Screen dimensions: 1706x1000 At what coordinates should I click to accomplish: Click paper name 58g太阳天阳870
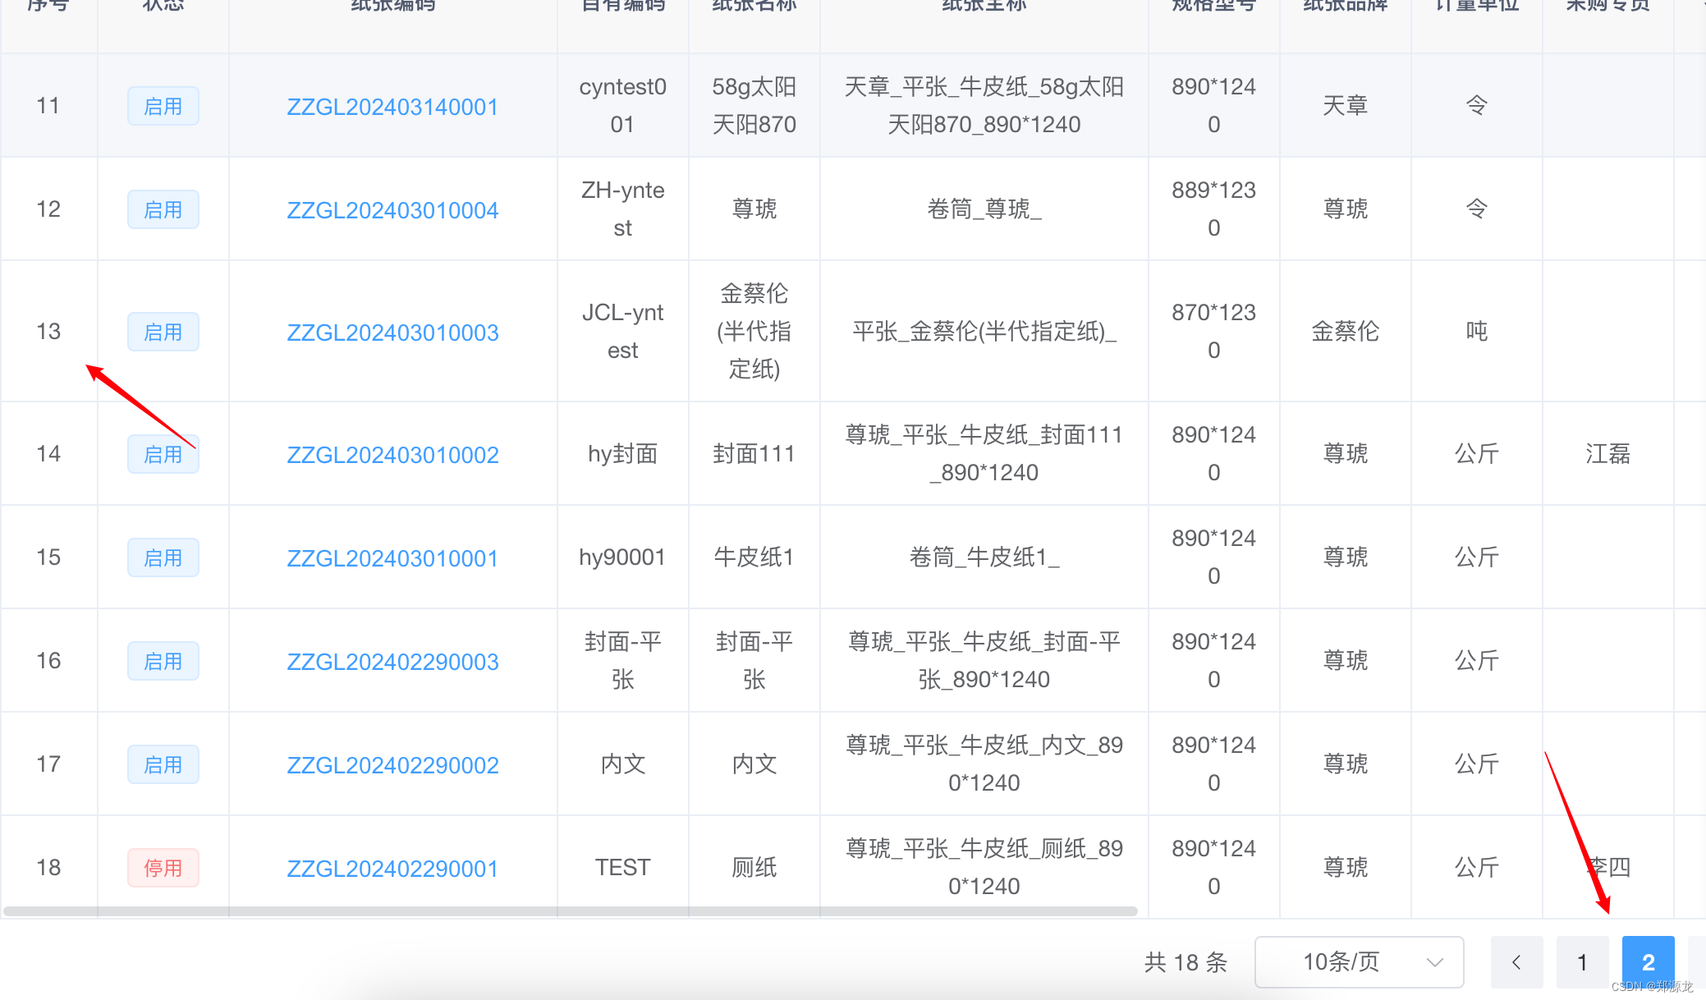click(x=754, y=106)
